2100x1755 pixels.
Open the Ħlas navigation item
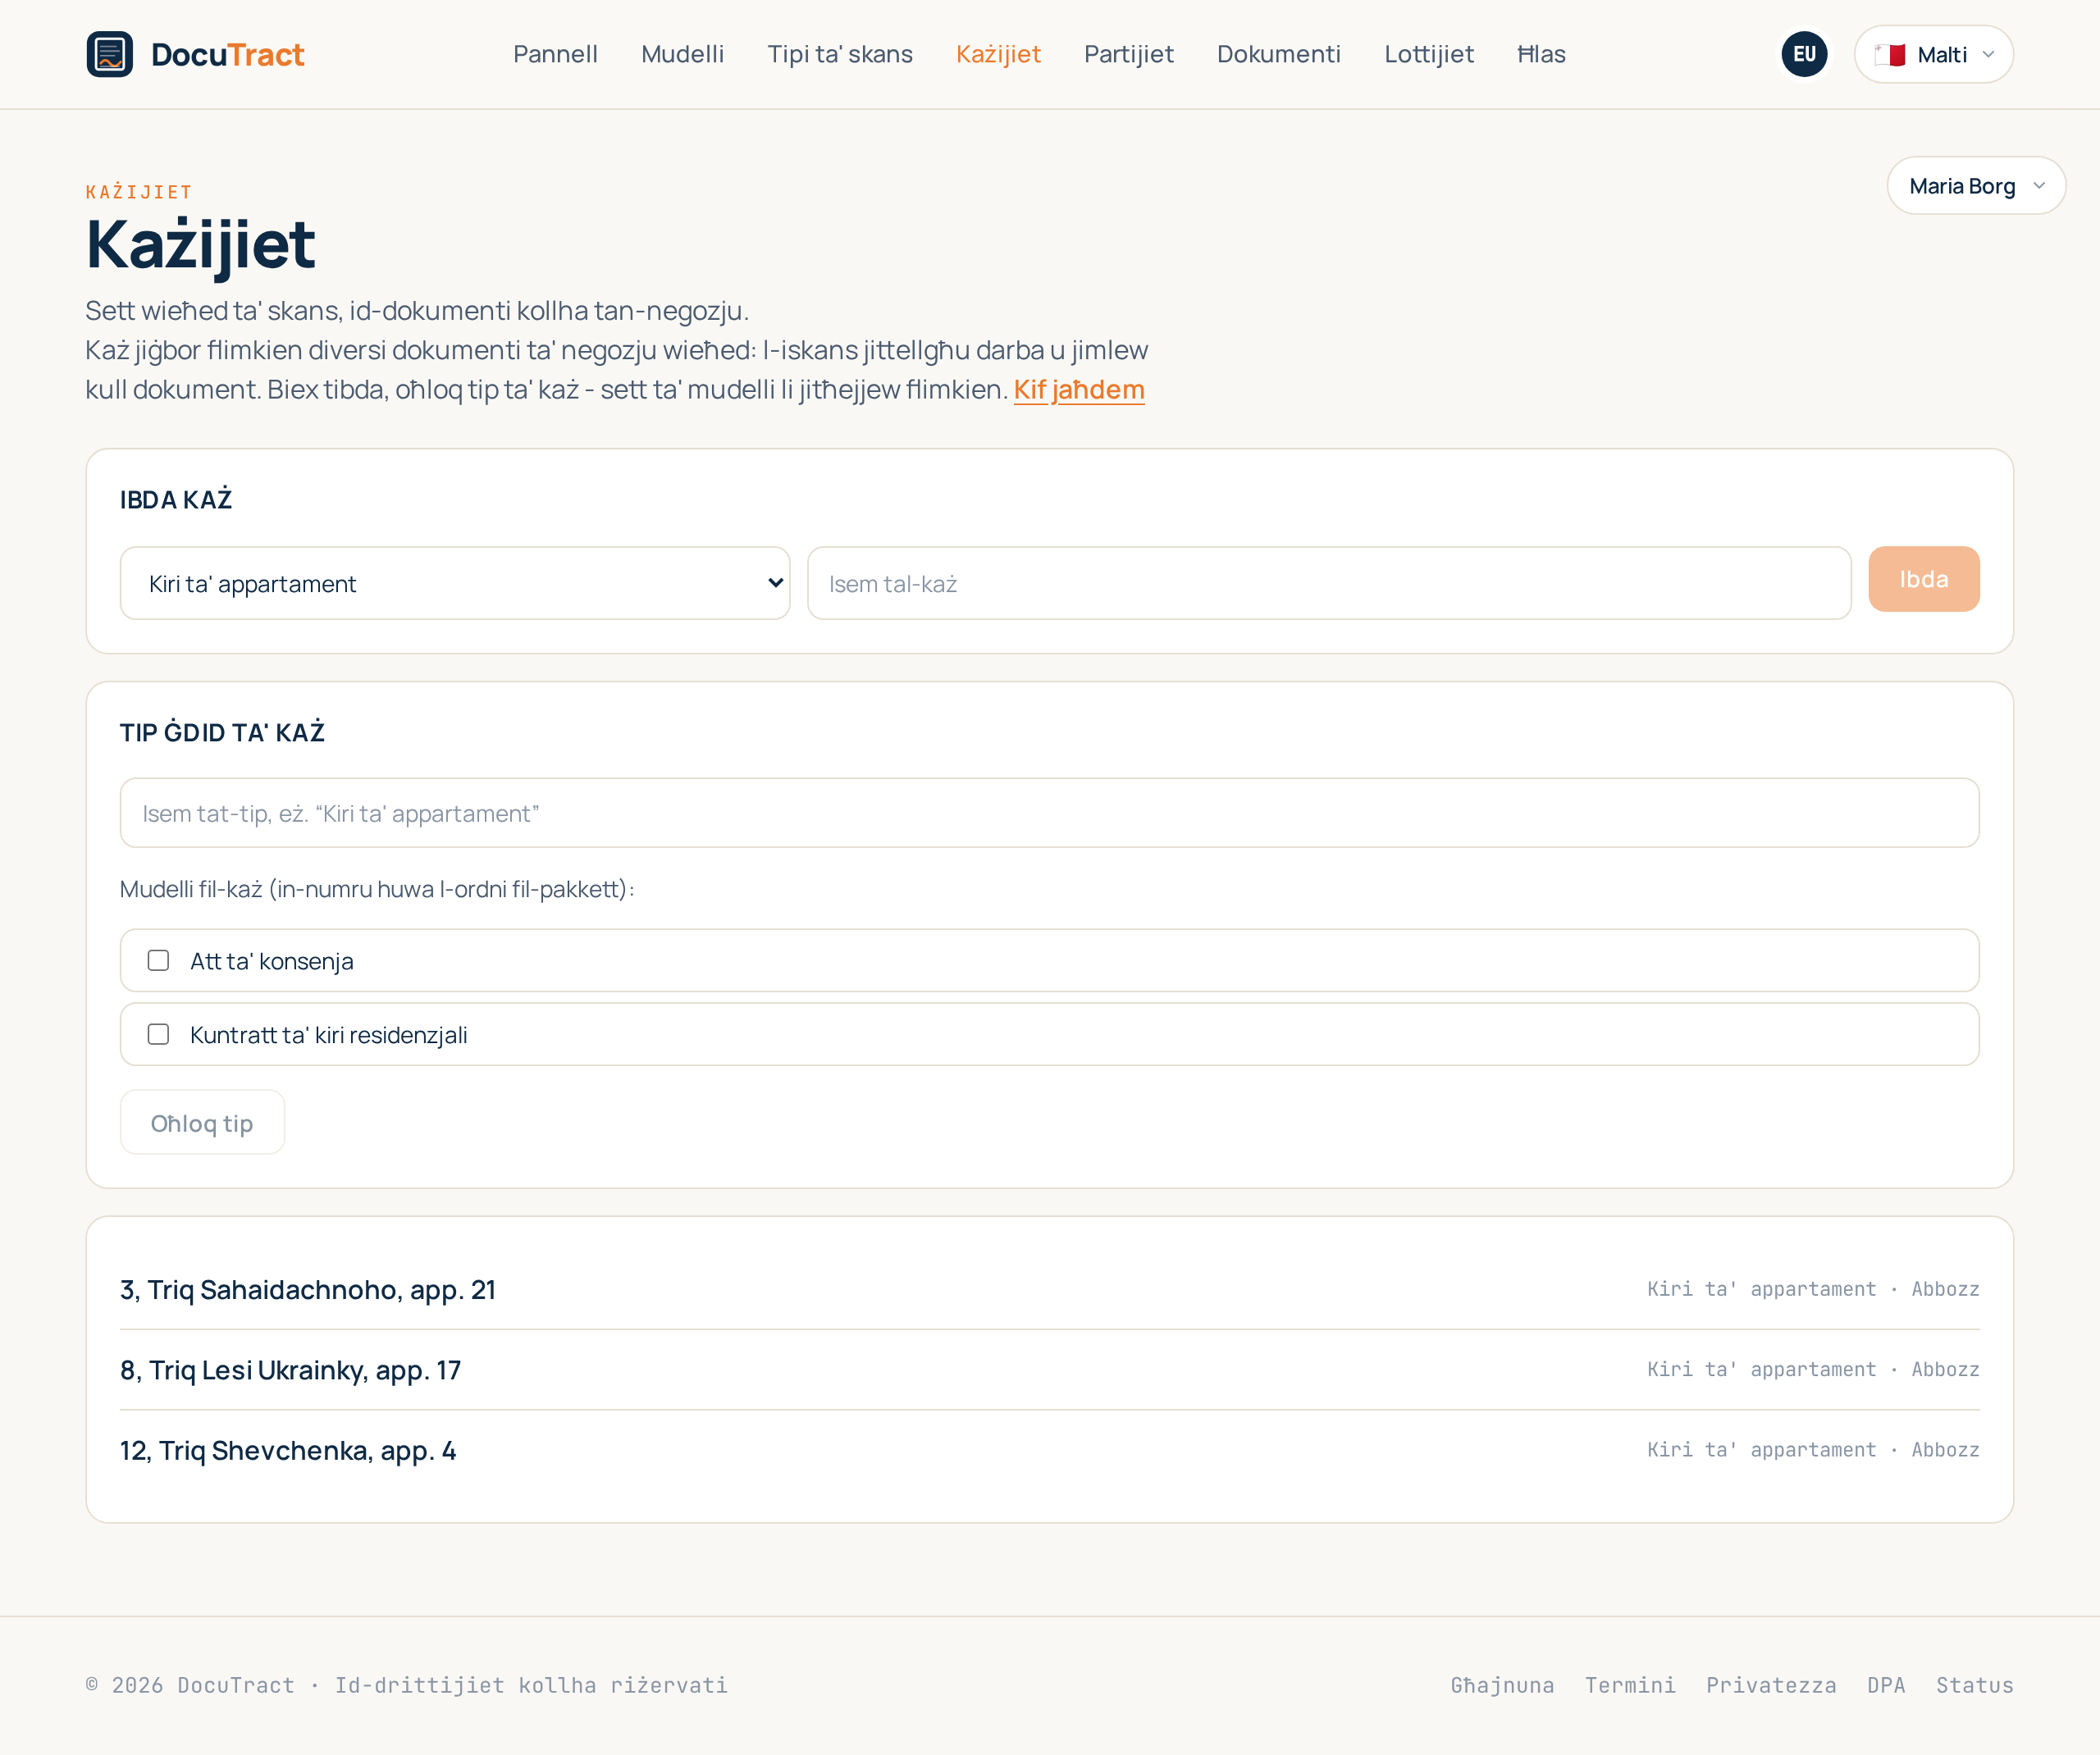pos(1541,54)
